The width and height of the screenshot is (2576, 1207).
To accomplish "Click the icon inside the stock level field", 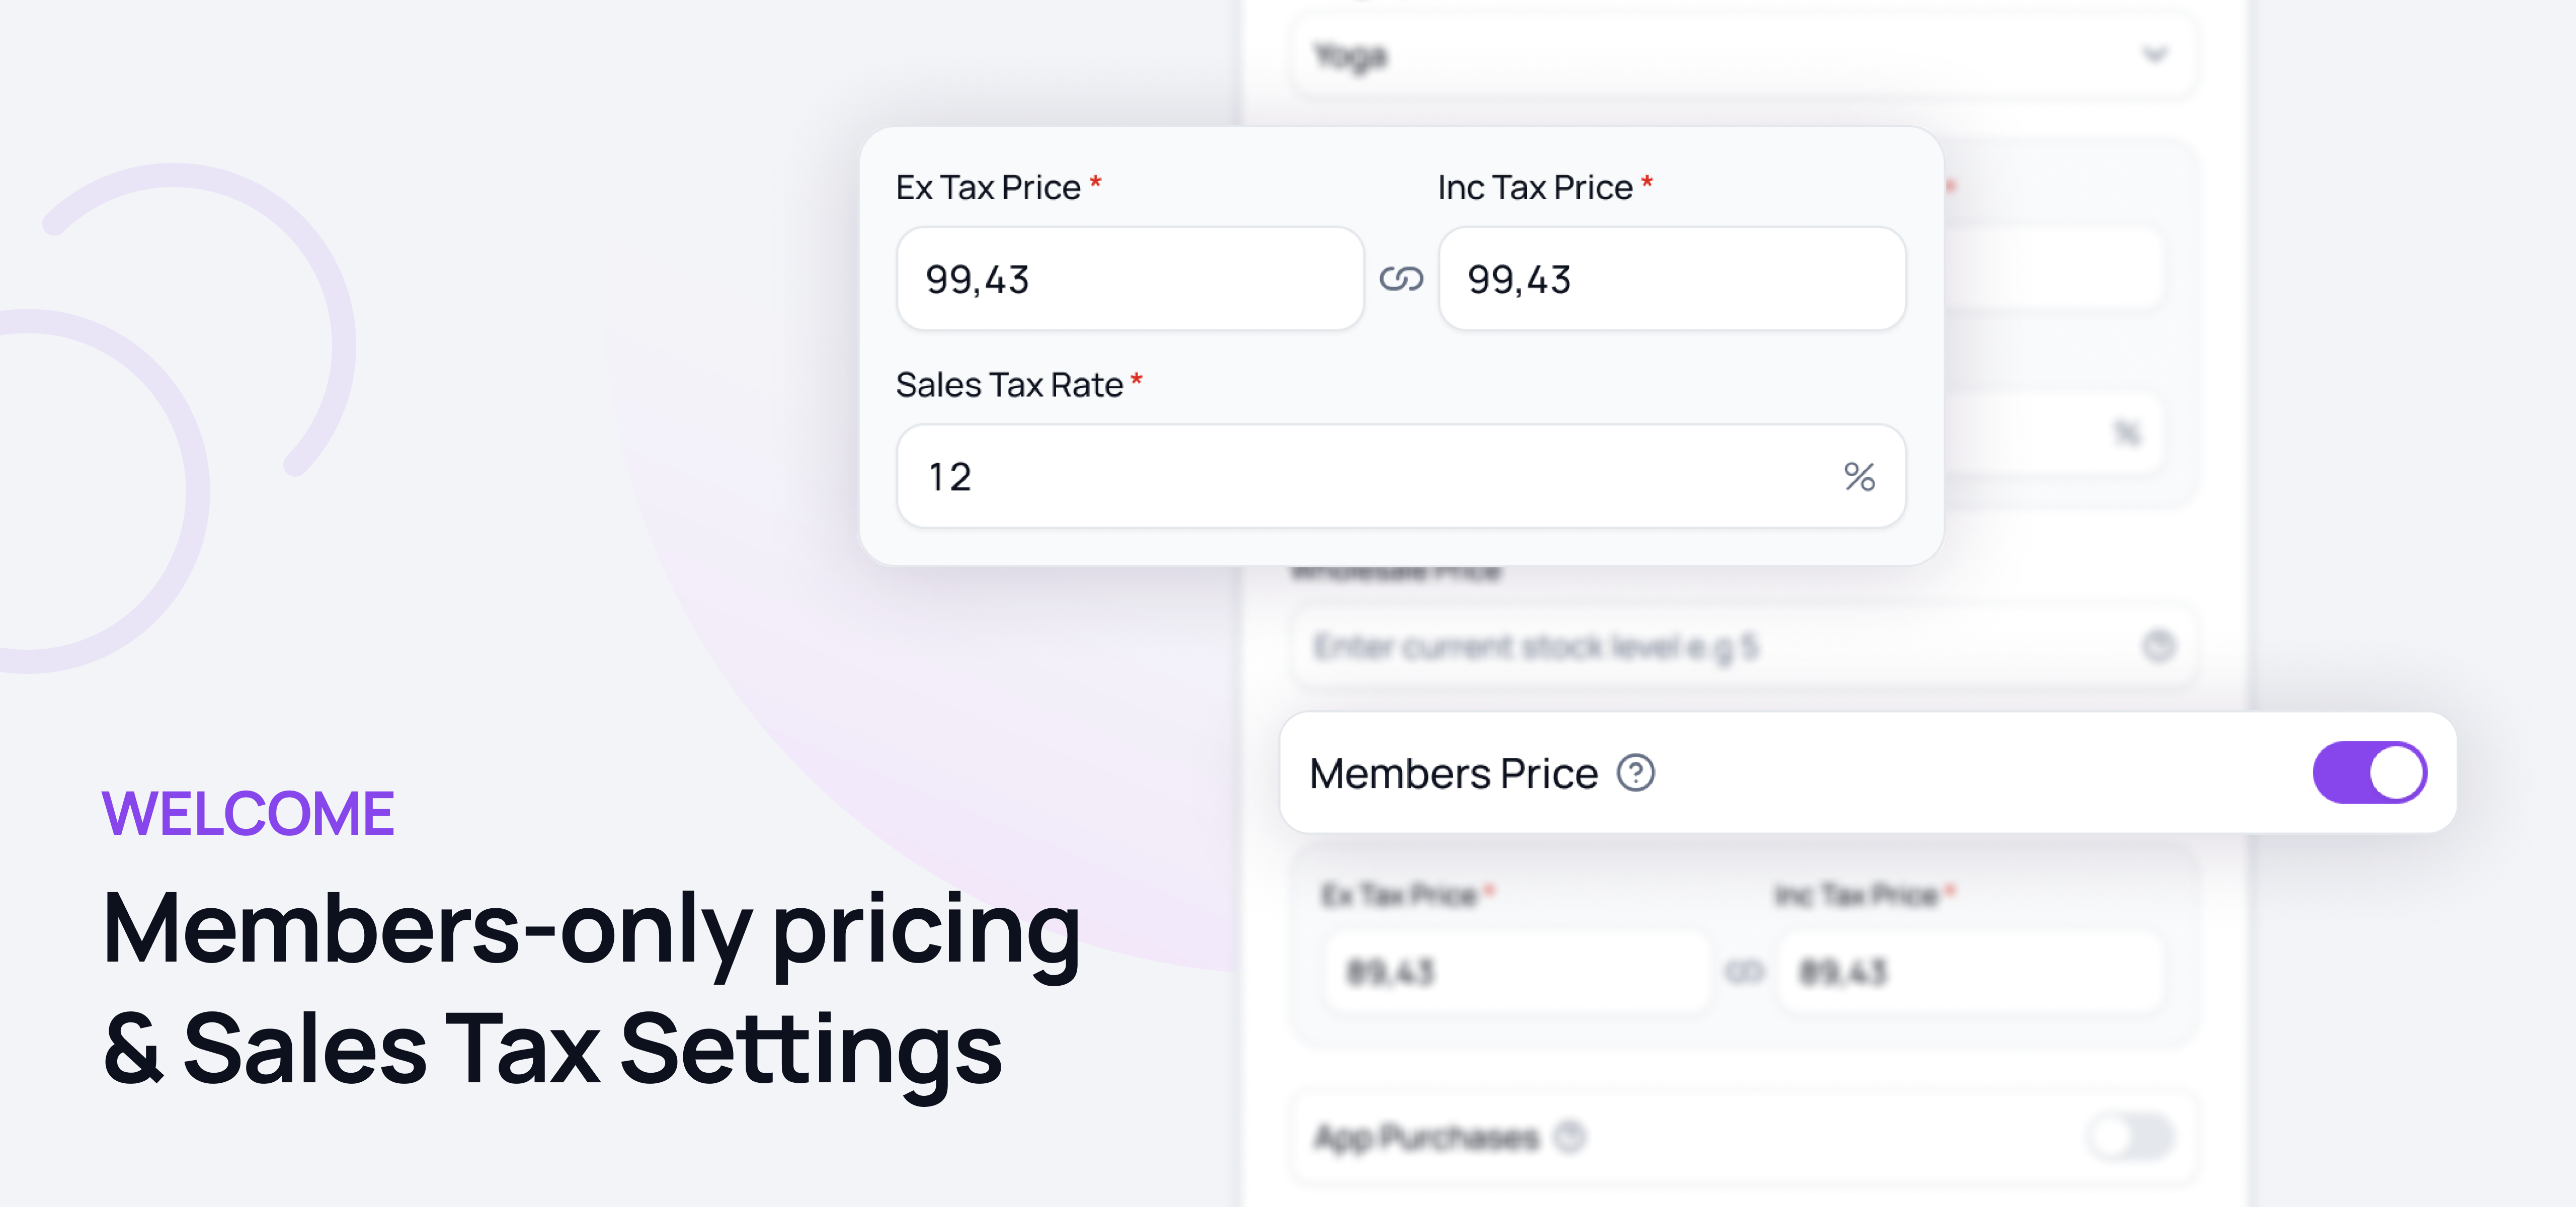I will coord(2158,646).
